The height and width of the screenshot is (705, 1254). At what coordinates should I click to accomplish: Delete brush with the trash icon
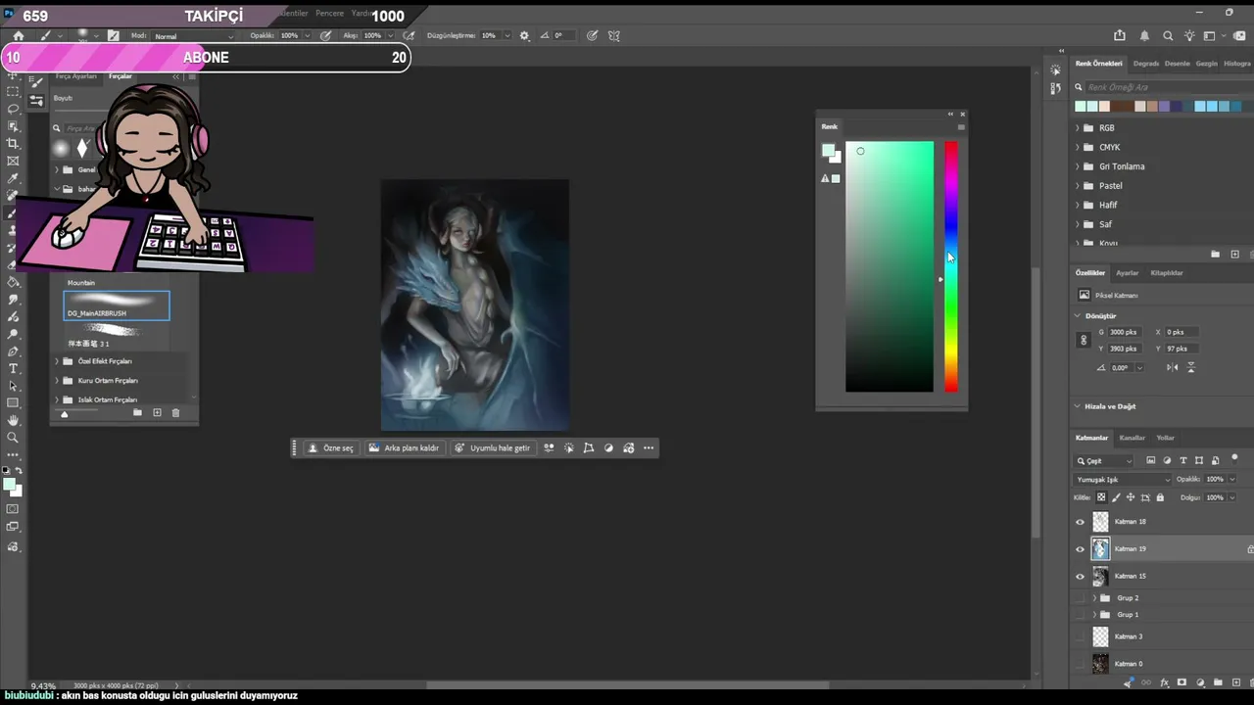tap(175, 413)
